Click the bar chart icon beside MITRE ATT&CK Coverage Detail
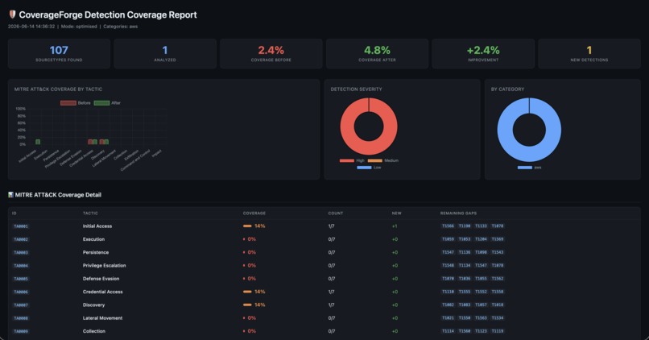 10,195
